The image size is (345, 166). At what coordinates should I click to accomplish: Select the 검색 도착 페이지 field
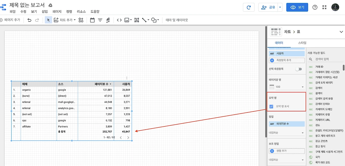click(x=324, y=83)
